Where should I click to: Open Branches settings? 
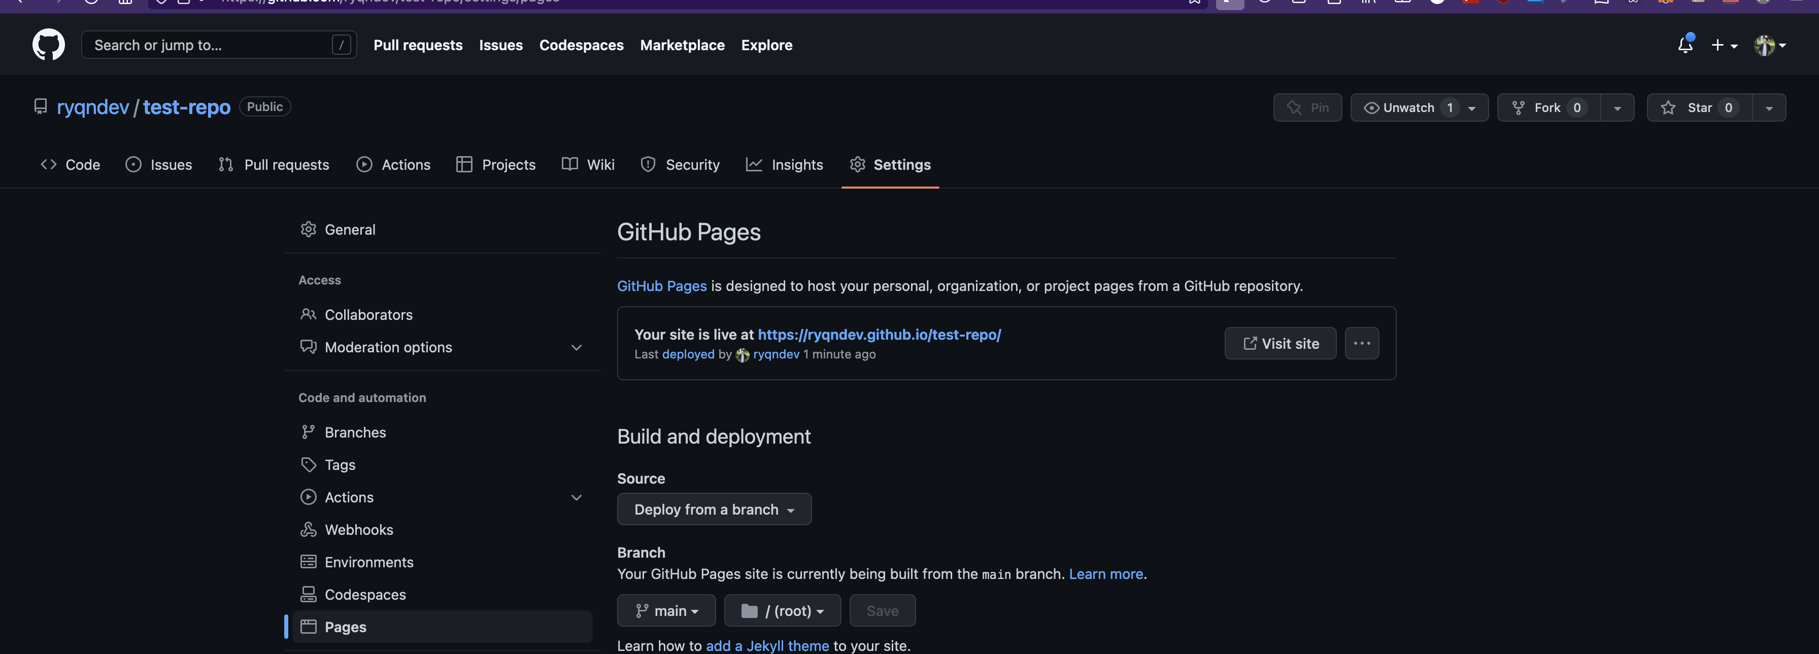coord(442,432)
